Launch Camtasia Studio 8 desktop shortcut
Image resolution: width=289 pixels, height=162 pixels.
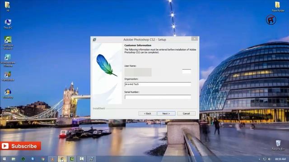(8, 43)
